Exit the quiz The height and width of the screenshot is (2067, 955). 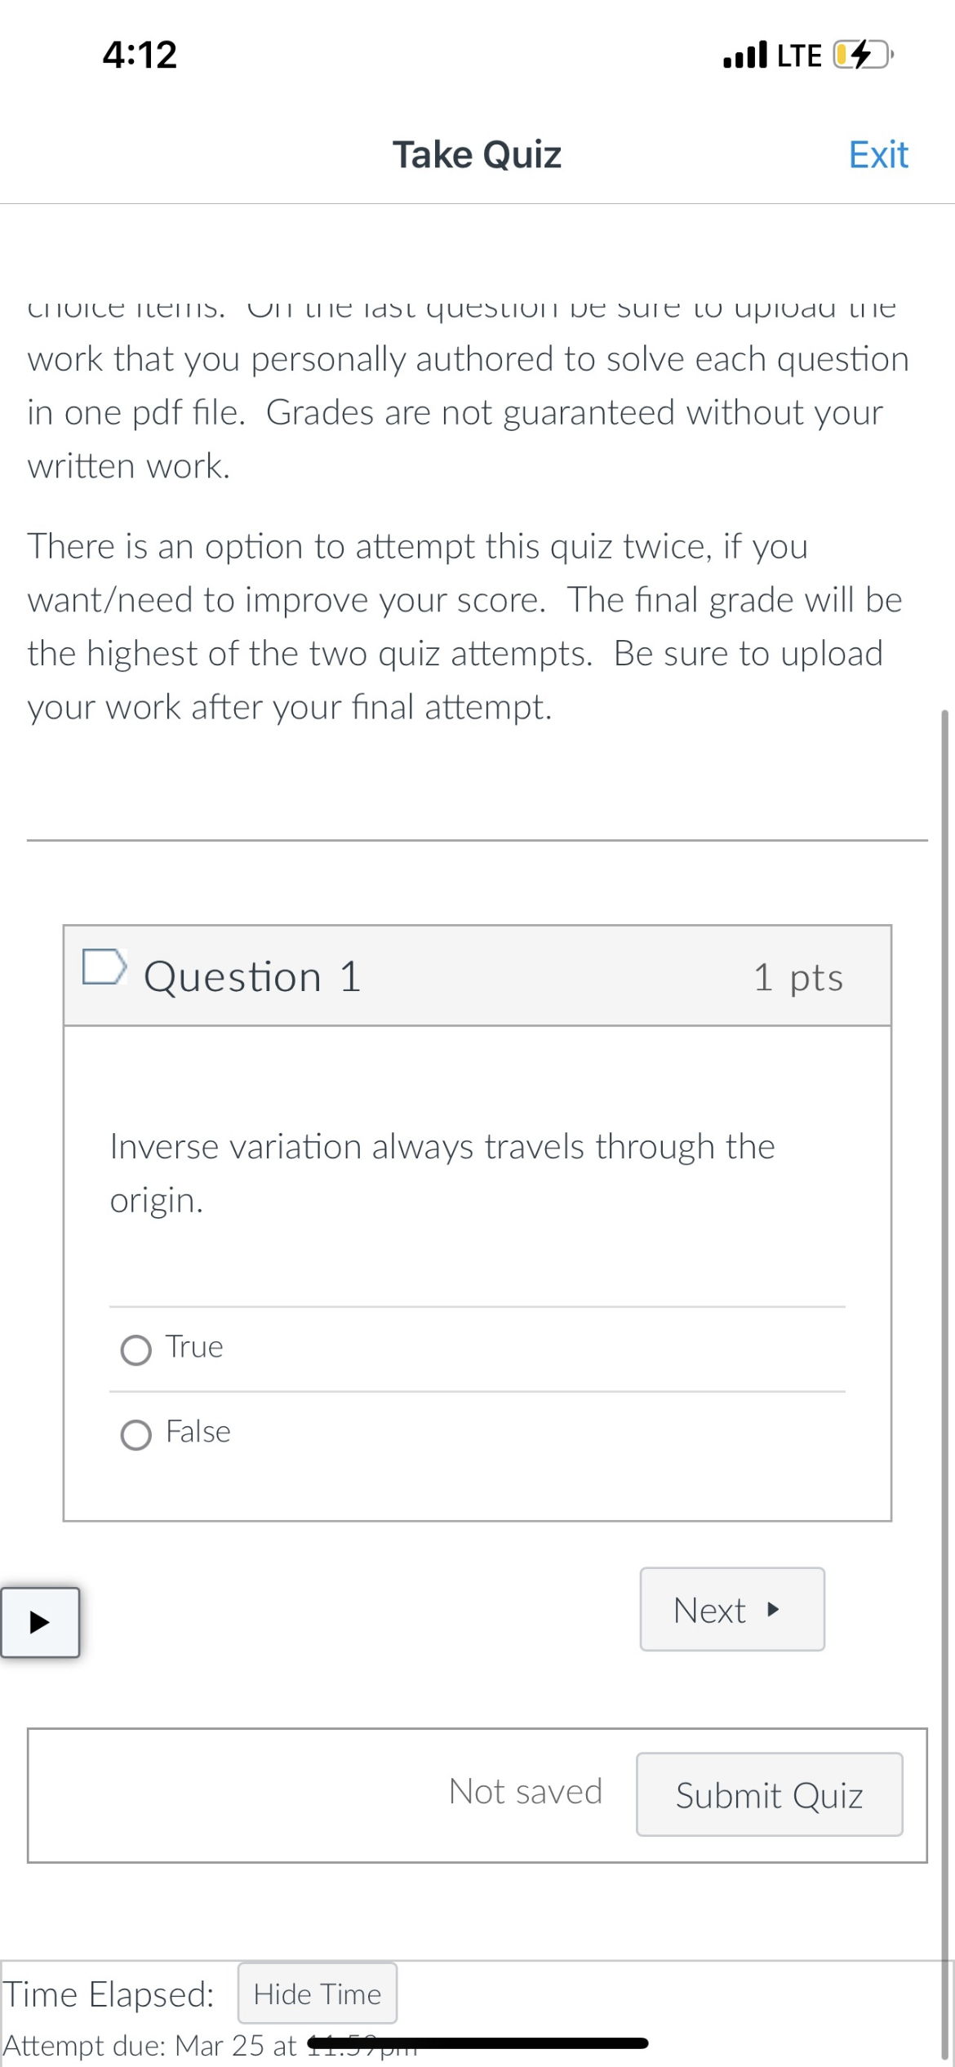(877, 154)
